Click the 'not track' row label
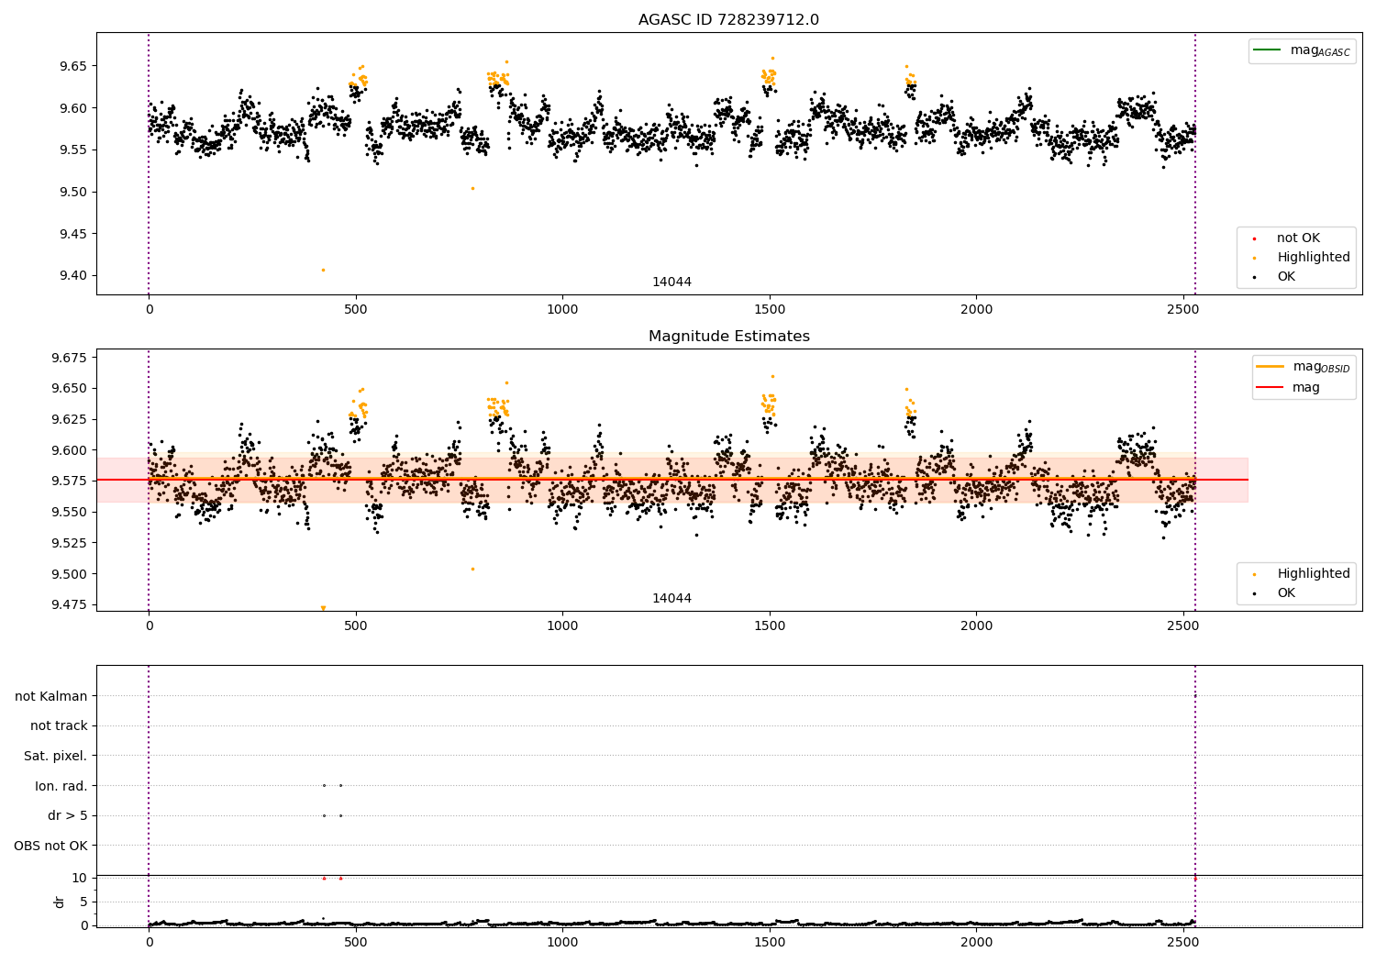 pyautogui.click(x=59, y=725)
